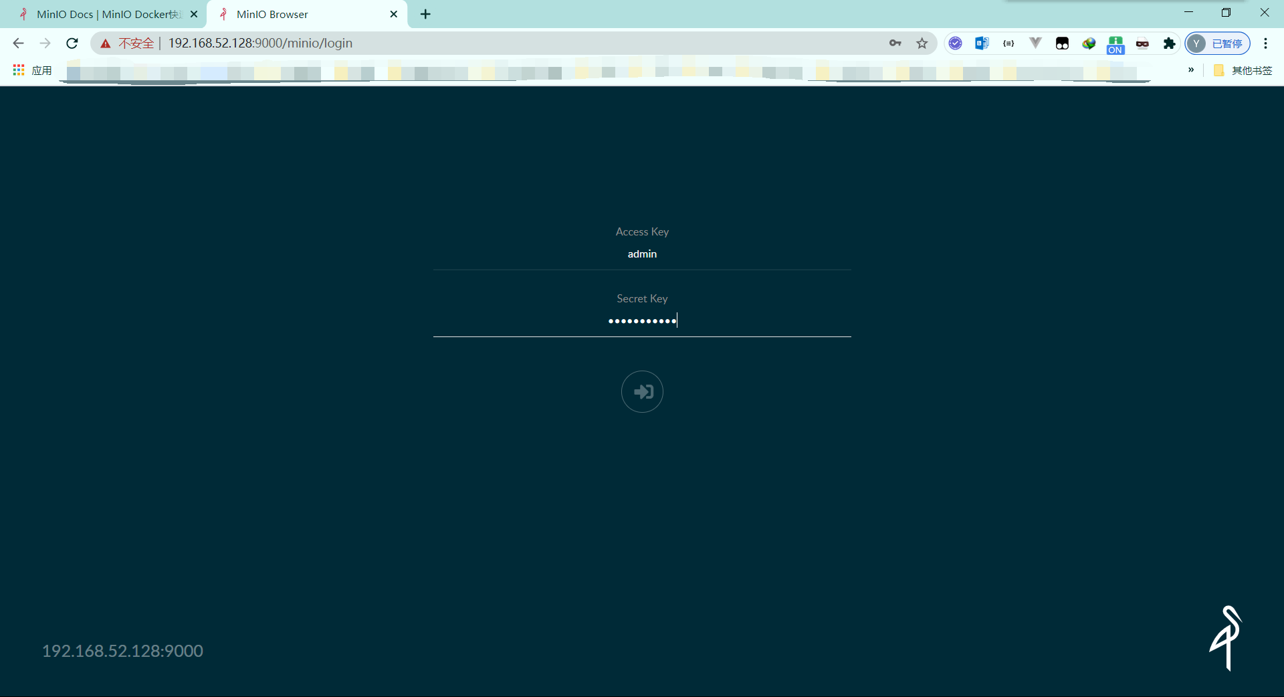Click the MinIO login arrow button
The height and width of the screenshot is (697, 1284).
point(642,391)
